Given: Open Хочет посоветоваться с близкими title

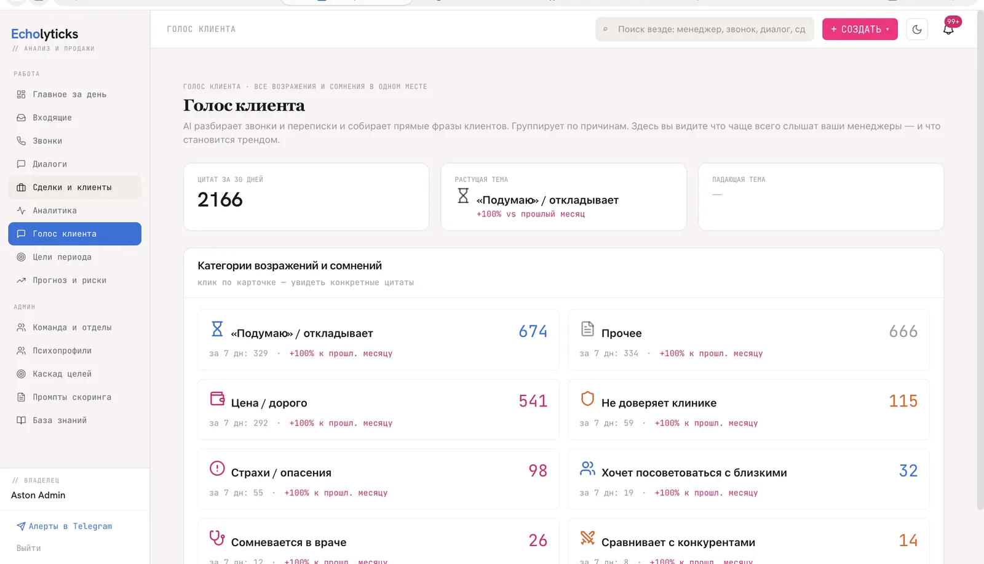Looking at the screenshot, I should 694,472.
